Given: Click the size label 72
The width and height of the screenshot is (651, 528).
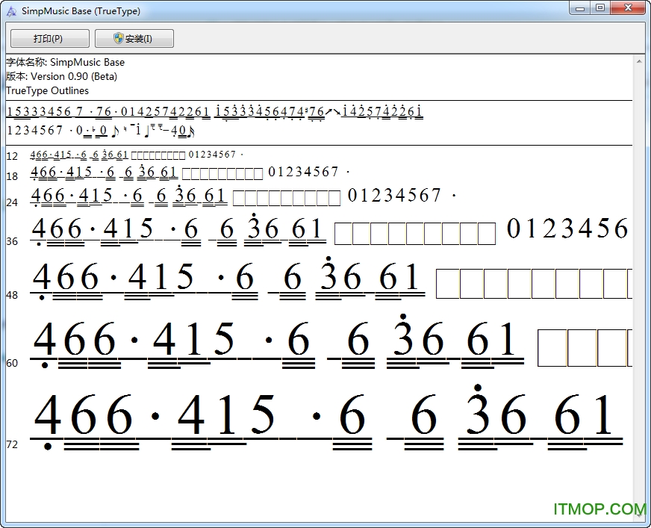Looking at the screenshot, I should point(12,444).
